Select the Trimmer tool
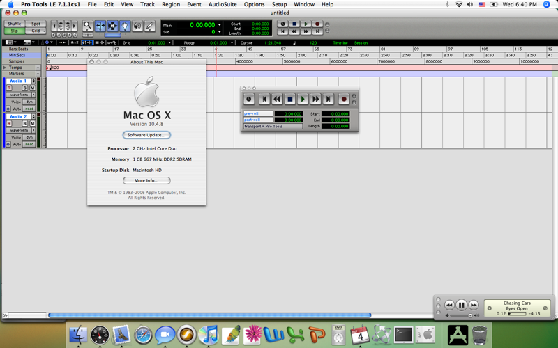This screenshot has width=558, height=348. tap(100, 26)
